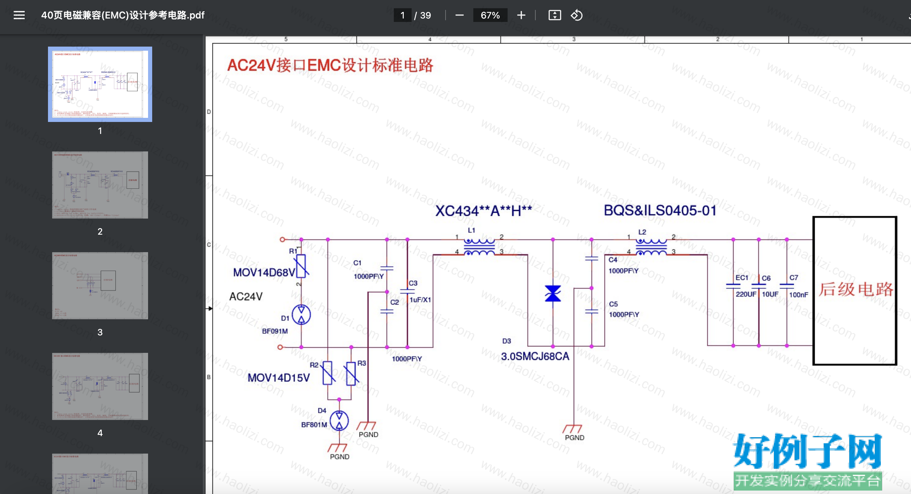Click the fit to page icon
This screenshot has height=494, width=911.
[x=555, y=15]
